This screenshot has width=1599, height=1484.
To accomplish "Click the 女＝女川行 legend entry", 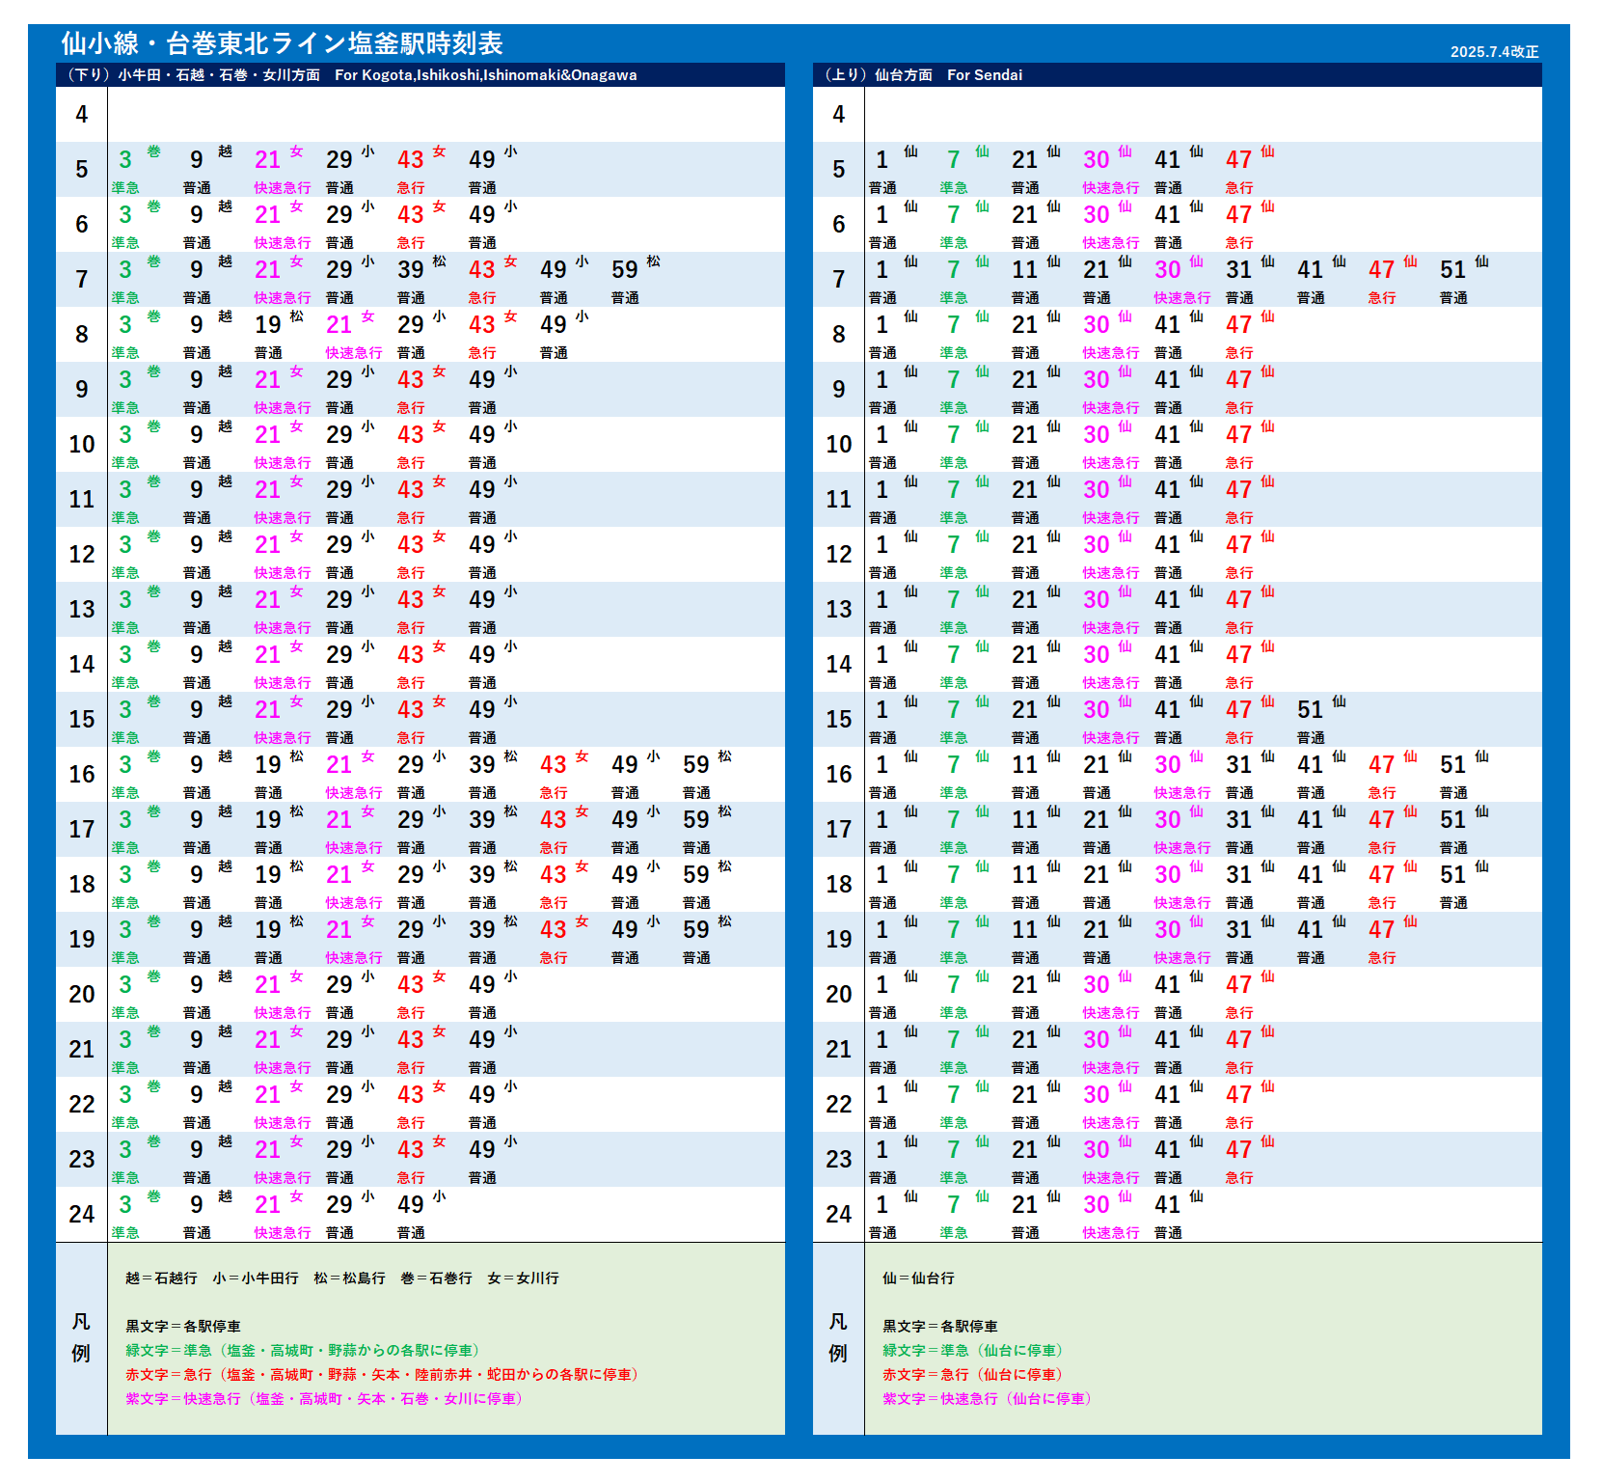I will 523,1278.
